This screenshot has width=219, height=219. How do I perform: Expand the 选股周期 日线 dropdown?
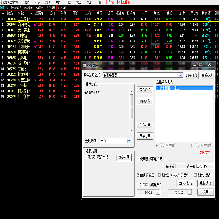click(129, 141)
